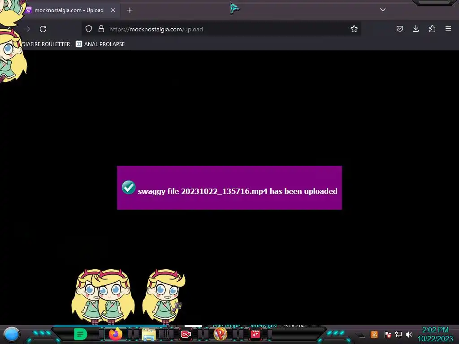The width and height of the screenshot is (459, 344).
Task: Open the network tray icon
Action: pyautogui.click(x=398, y=334)
